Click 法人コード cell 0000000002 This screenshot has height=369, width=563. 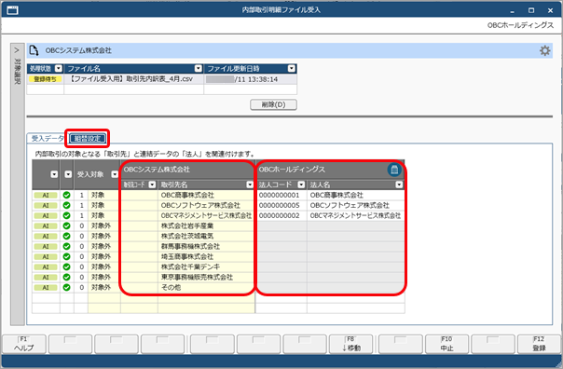pyautogui.click(x=281, y=216)
